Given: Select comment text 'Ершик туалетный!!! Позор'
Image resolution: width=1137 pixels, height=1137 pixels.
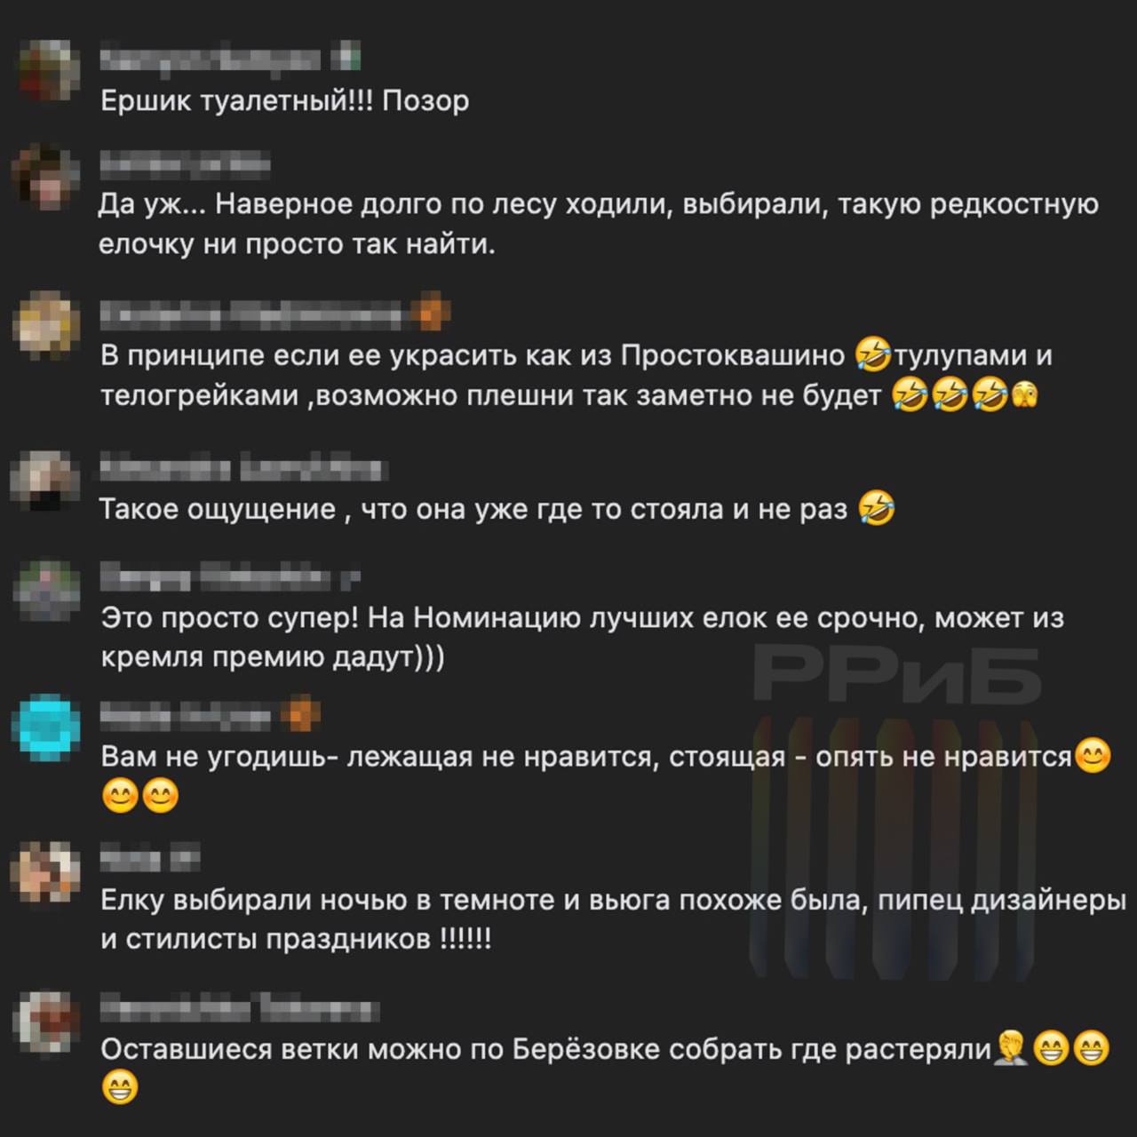Looking at the screenshot, I should click(x=284, y=100).
